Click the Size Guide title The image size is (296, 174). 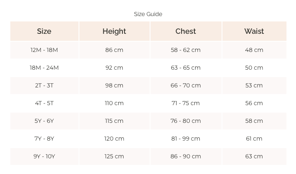148,14
